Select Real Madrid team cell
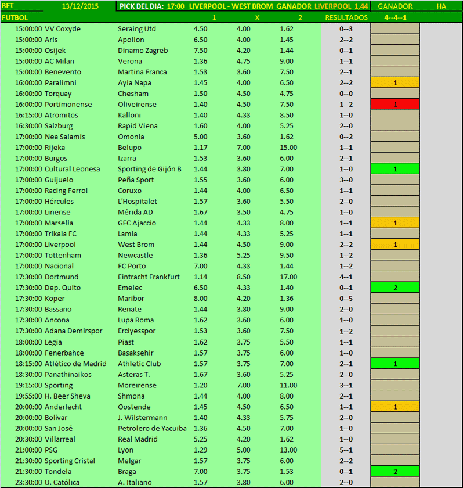The height and width of the screenshot is (488, 463). tap(138, 439)
